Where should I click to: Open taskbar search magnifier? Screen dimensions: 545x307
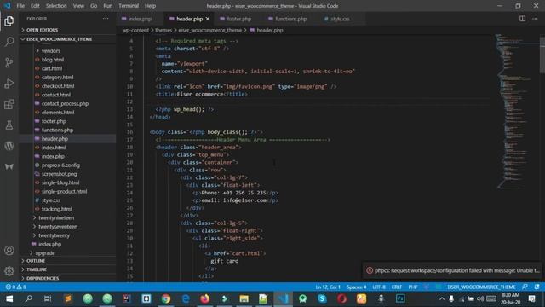(29, 298)
